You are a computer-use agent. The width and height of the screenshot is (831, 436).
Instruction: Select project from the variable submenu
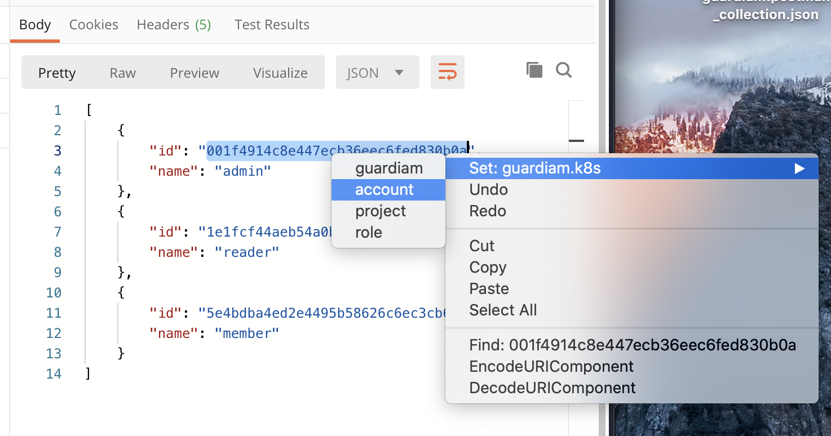(380, 211)
